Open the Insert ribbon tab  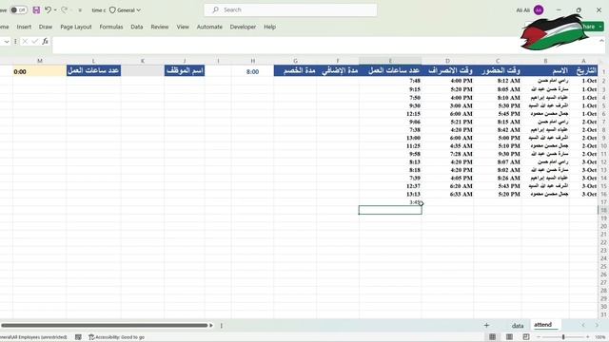(24, 27)
